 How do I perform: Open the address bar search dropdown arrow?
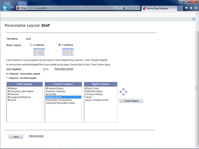coord(120,8)
